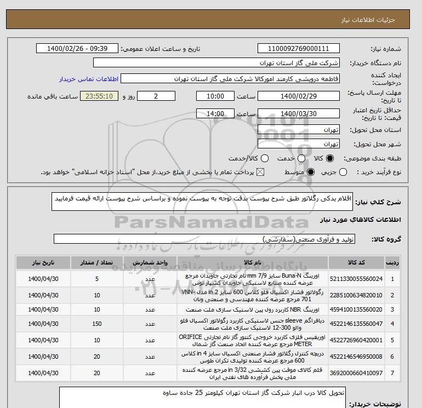Click the delivery province field تهران
This screenshot has width=422, height=408.
[299, 130]
